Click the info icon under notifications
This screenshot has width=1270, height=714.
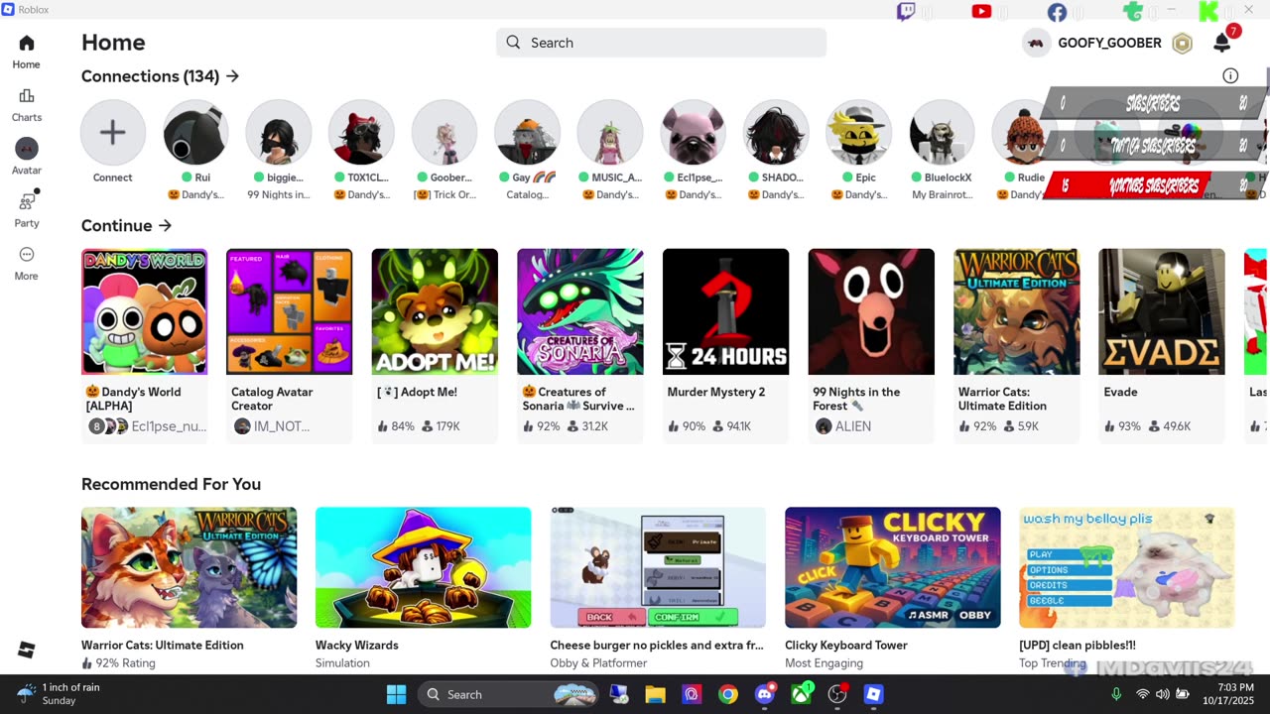[x=1230, y=76]
